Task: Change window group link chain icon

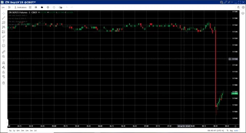Action: tap(225, 2)
